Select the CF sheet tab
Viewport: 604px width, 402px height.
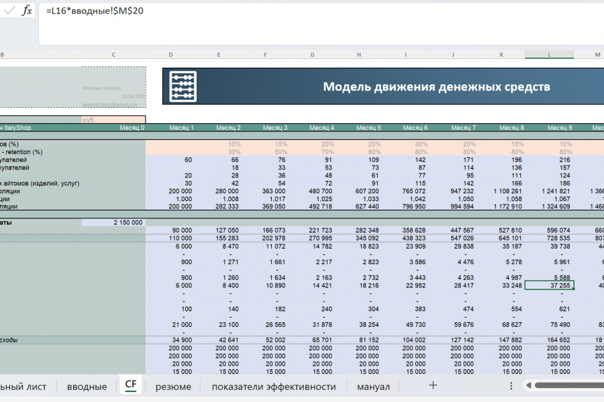[131, 385]
